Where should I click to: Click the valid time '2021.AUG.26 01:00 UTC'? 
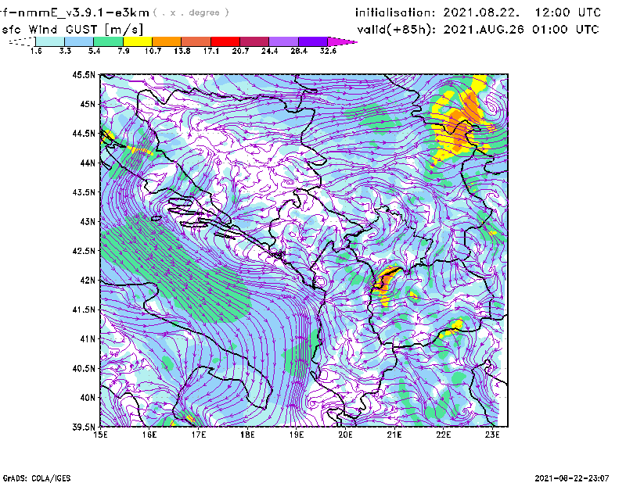(x=521, y=30)
